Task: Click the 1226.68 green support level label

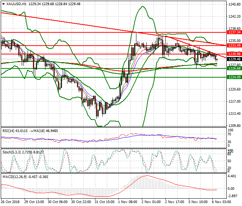Action: (234, 68)
